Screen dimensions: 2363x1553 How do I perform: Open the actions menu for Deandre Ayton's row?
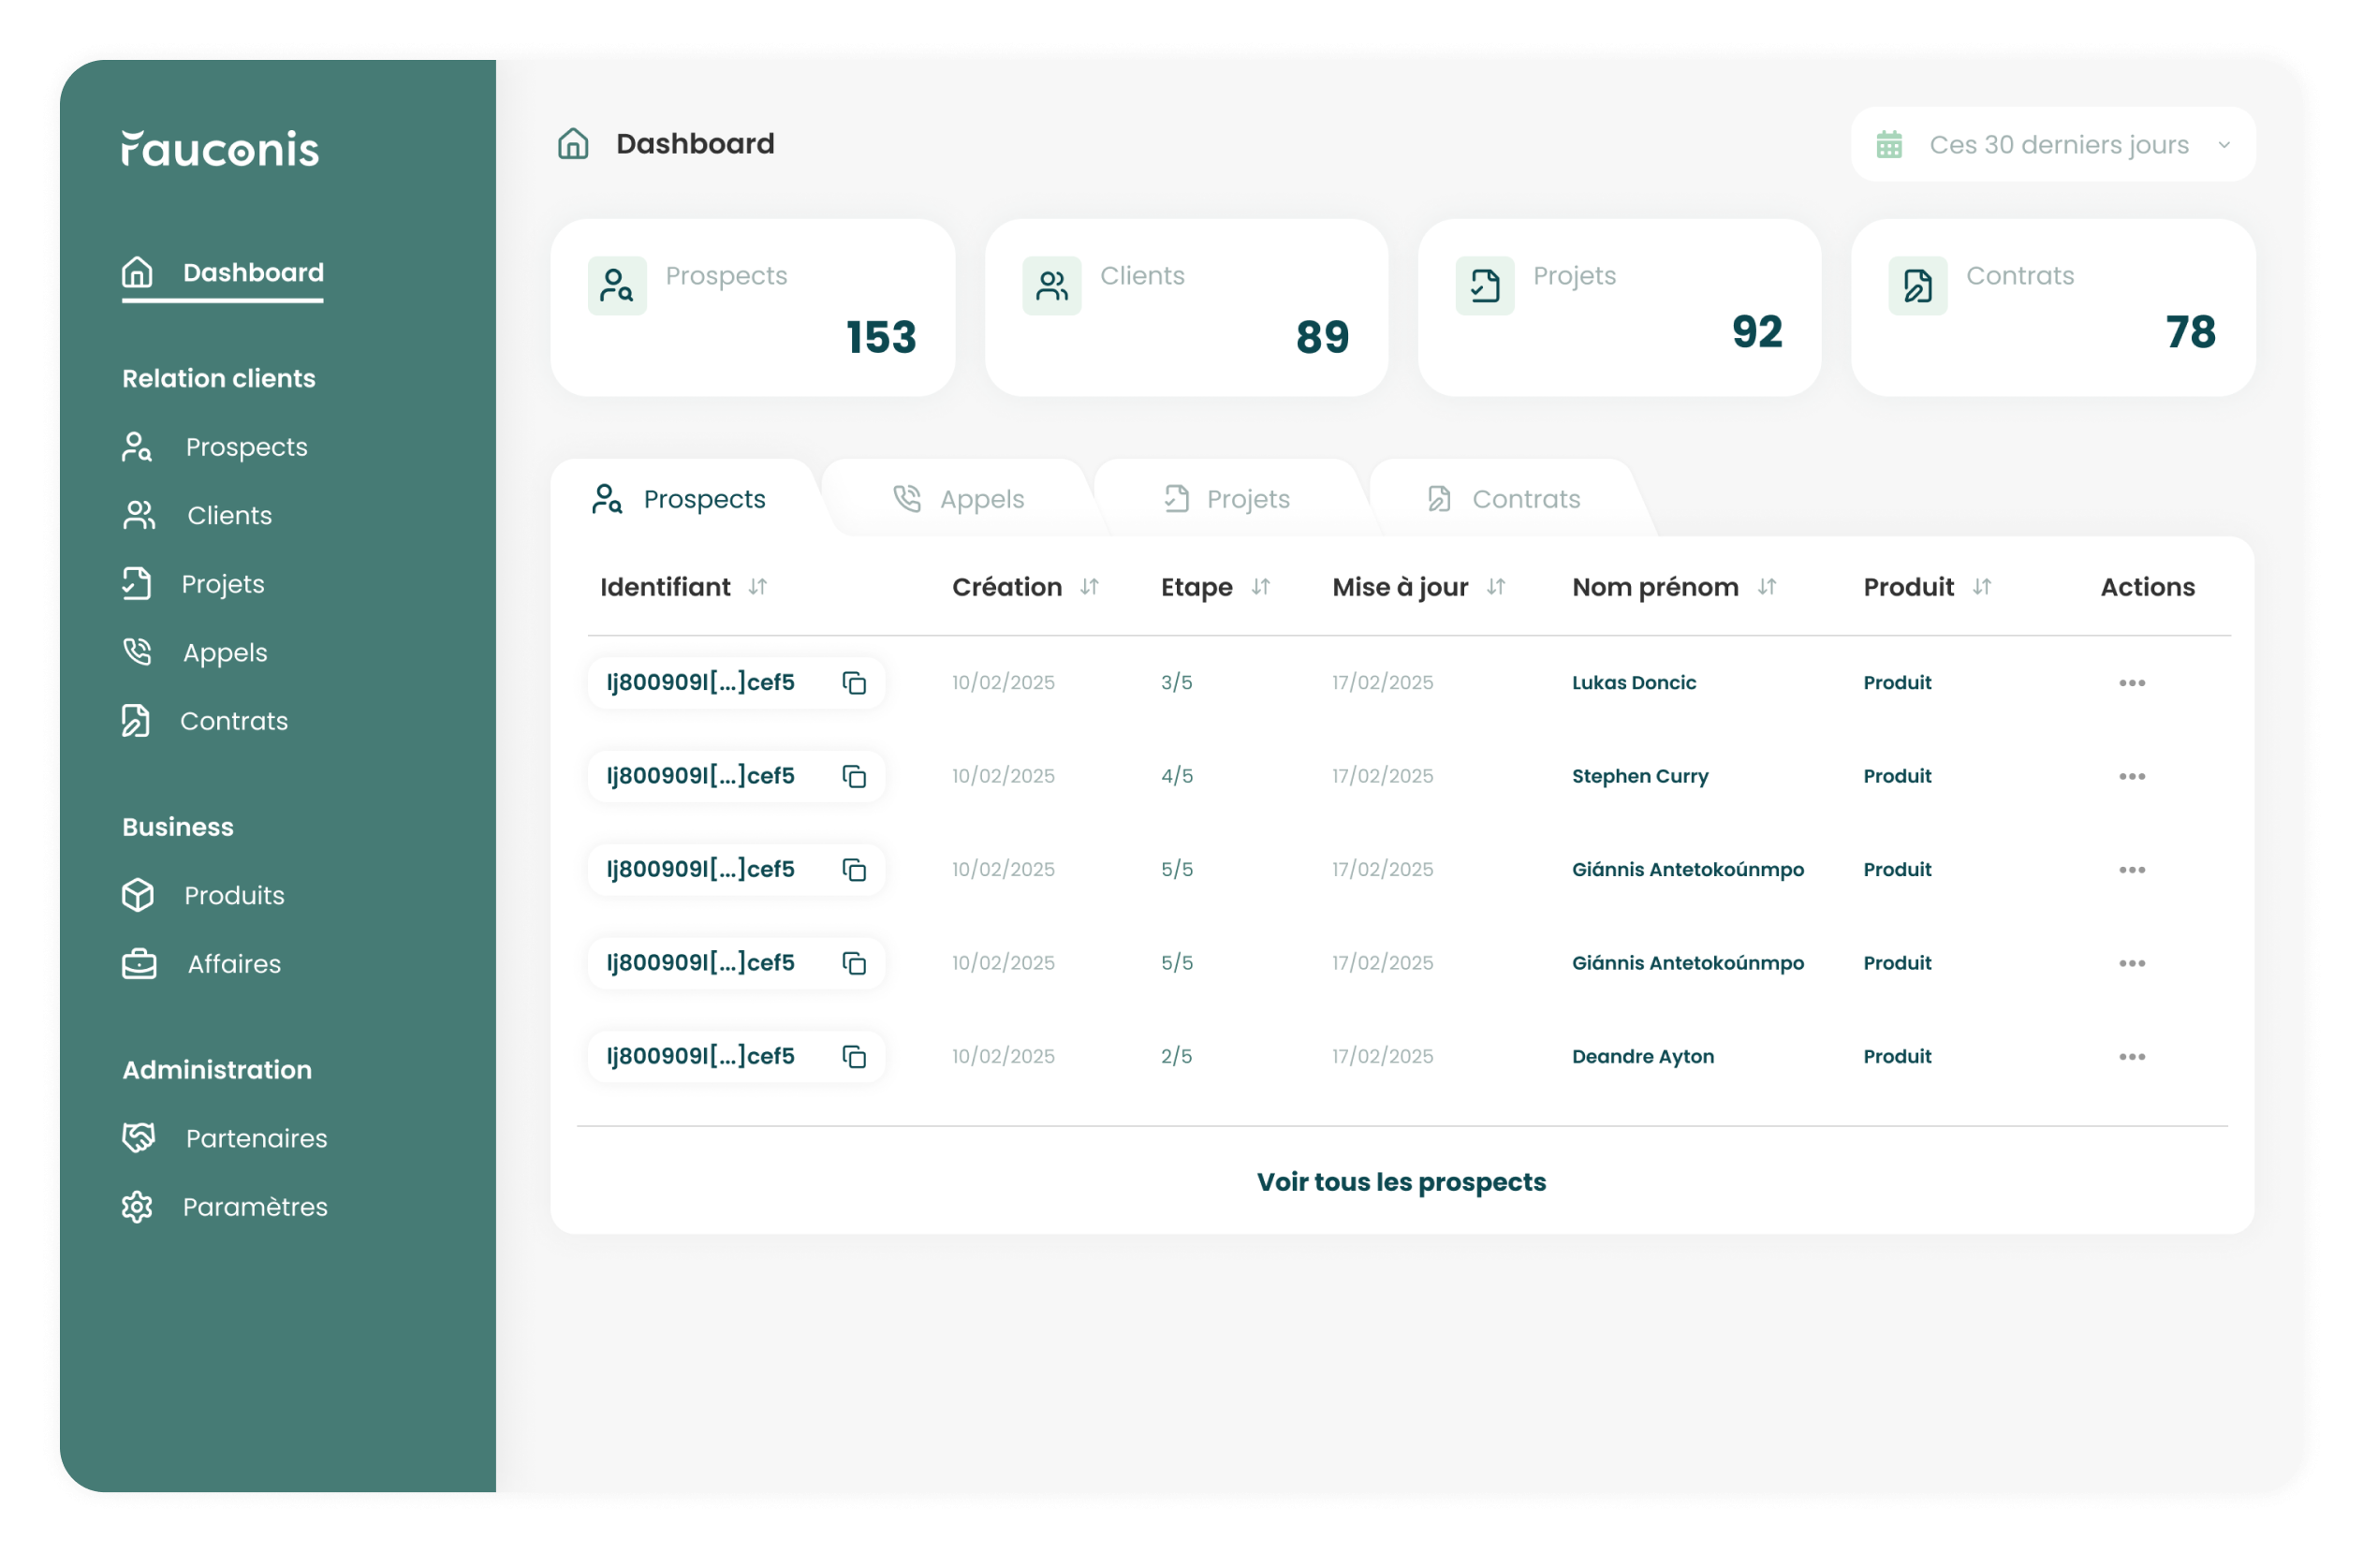pyautogui.click(x=2133, y=1056)
